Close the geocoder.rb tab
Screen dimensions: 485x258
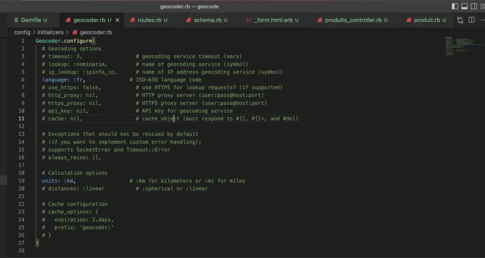coord(117,20)
